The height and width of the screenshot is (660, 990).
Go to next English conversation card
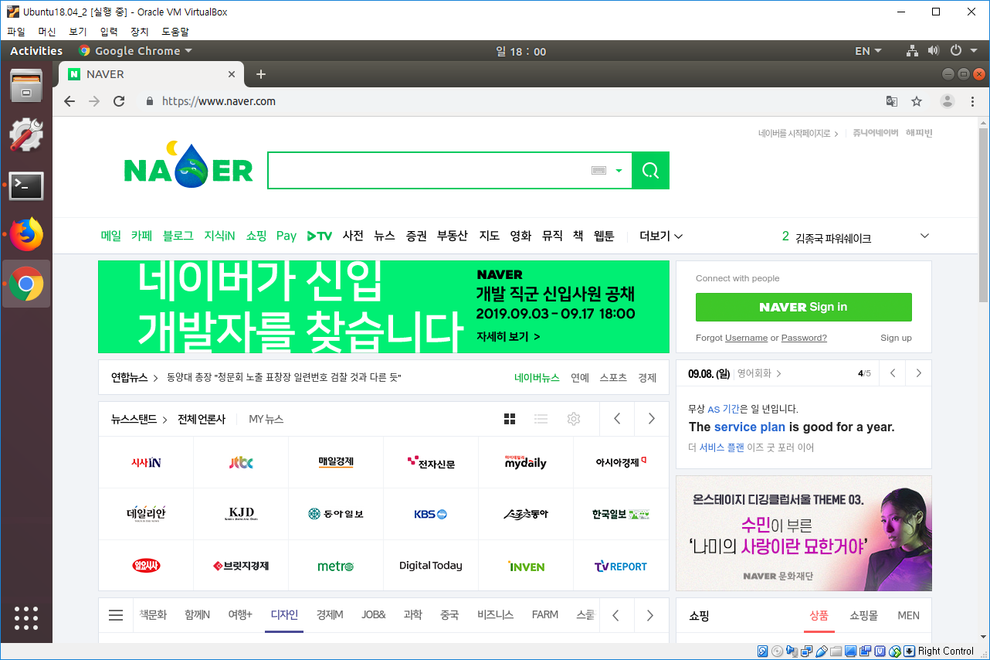point(918,373)
